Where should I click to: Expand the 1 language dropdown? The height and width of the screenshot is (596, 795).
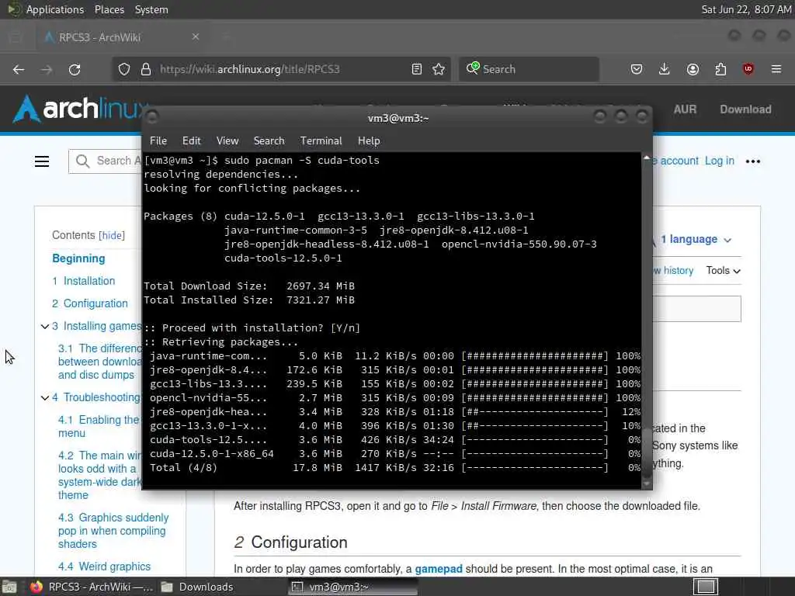point(696,239)
